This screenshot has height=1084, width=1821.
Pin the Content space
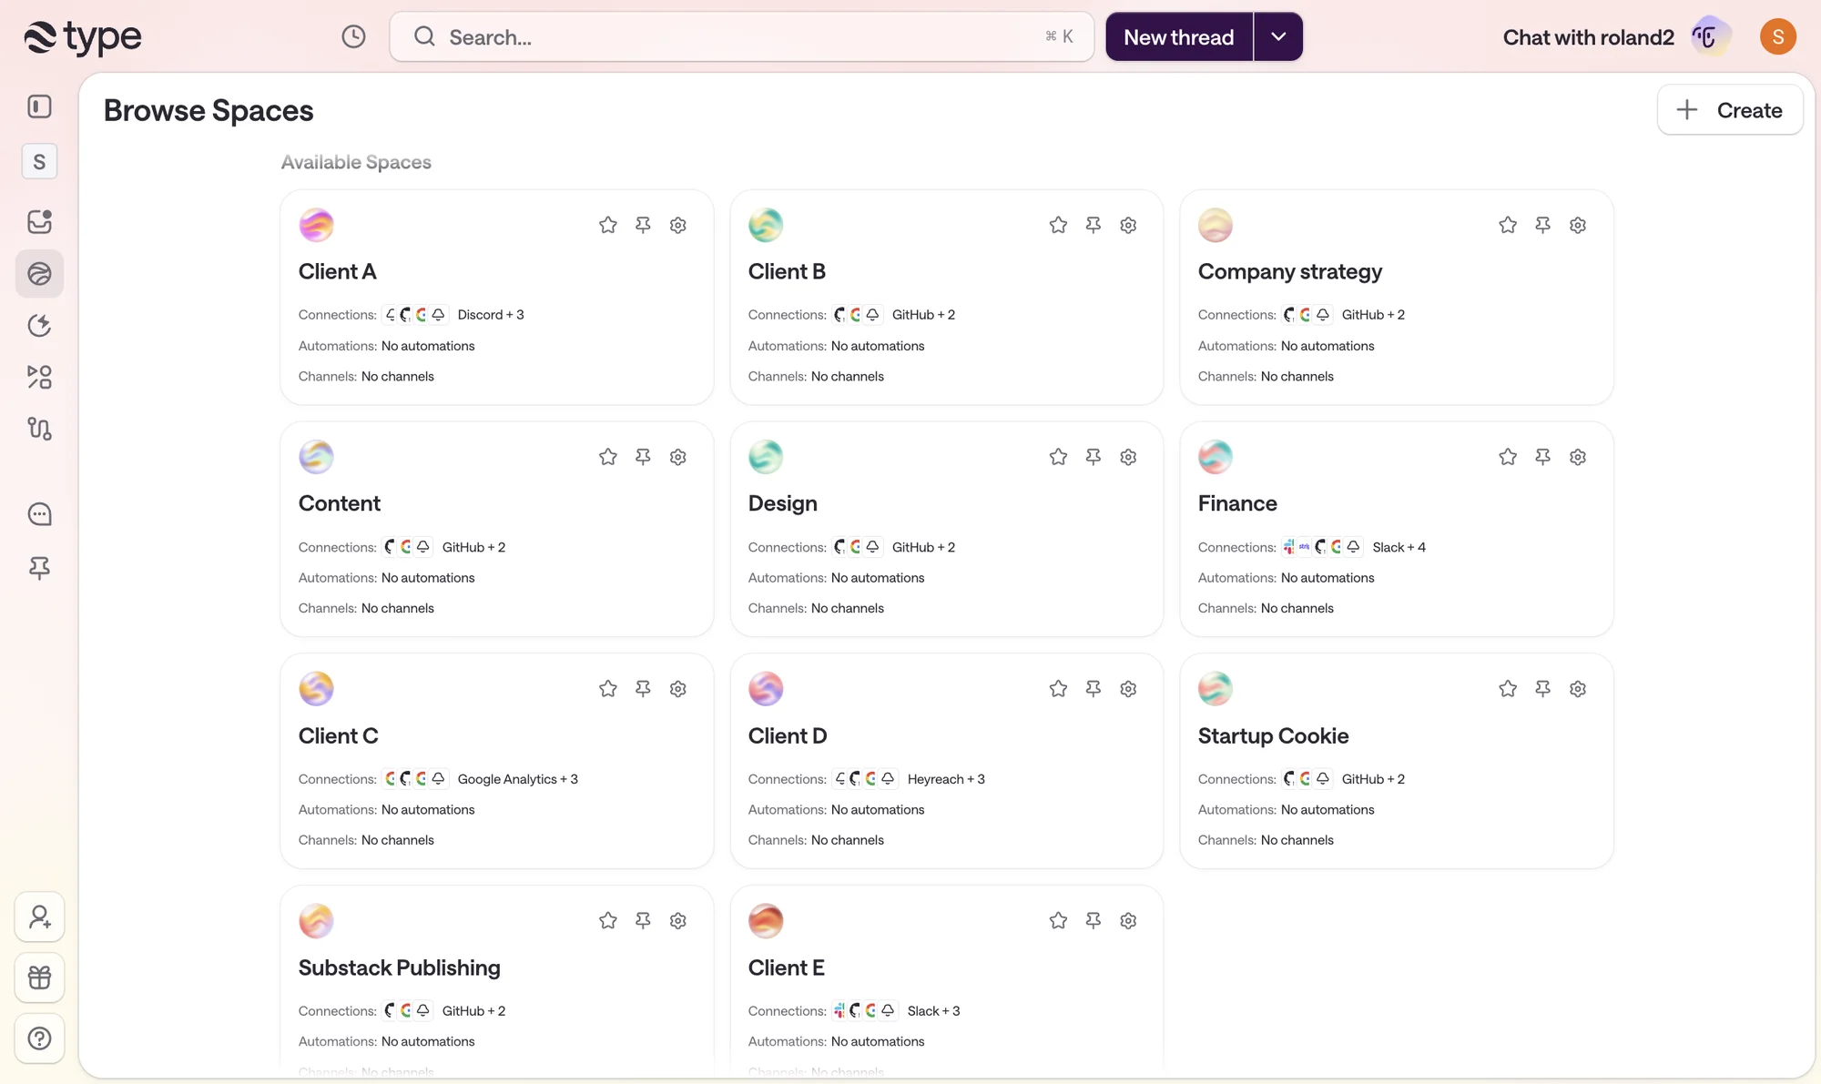pos(643,457)
